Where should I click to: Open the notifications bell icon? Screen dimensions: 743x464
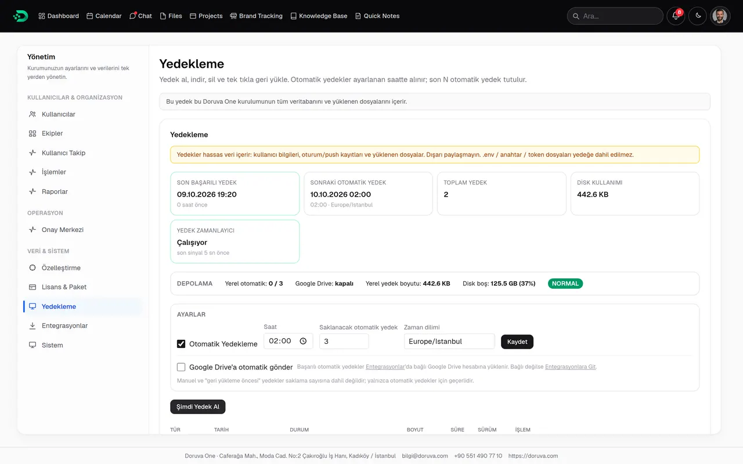point(675,16)
